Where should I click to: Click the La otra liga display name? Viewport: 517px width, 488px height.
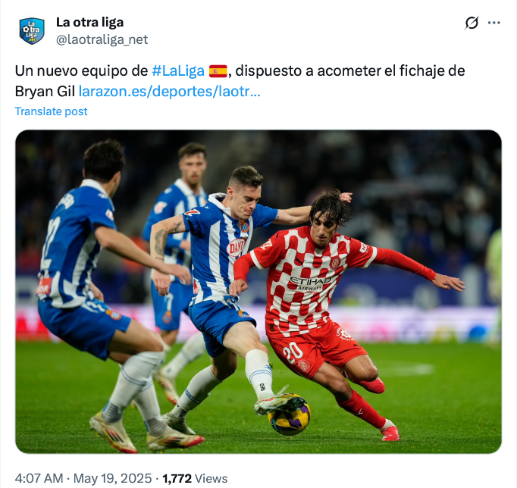click(89, 23)
